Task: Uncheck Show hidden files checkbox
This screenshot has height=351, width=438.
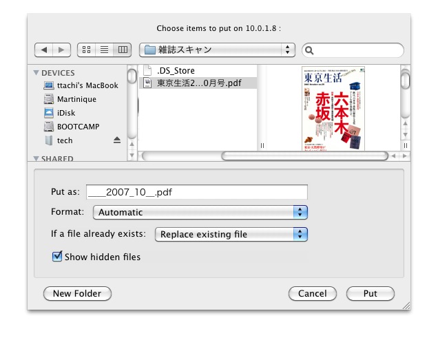Action: pos(57,257)
